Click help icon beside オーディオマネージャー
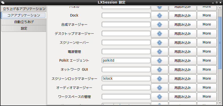 [160, 88]
